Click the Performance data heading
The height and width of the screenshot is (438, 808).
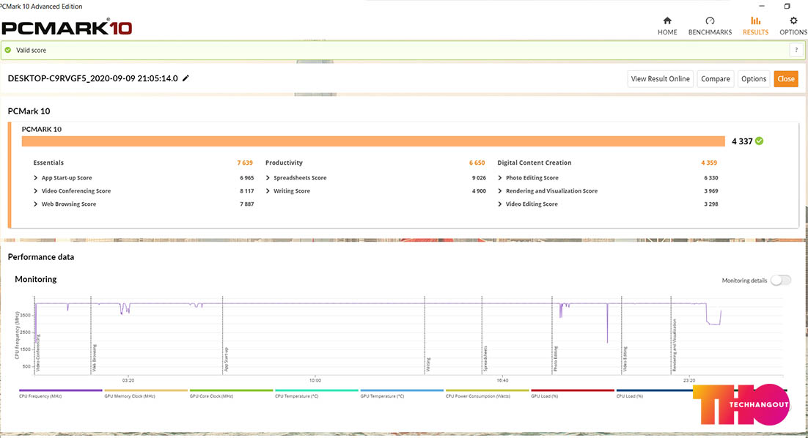[x=41, y=257]
